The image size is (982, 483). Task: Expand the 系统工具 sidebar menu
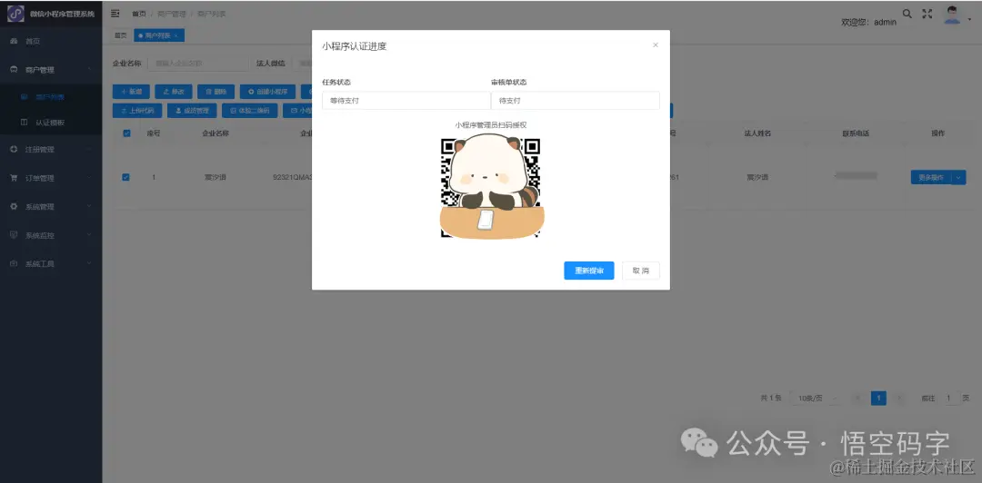[x=51, y=264]
